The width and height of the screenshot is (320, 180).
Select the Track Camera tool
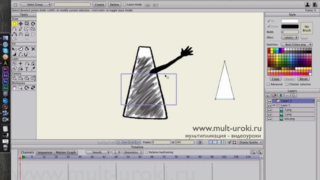pos(14,78)
